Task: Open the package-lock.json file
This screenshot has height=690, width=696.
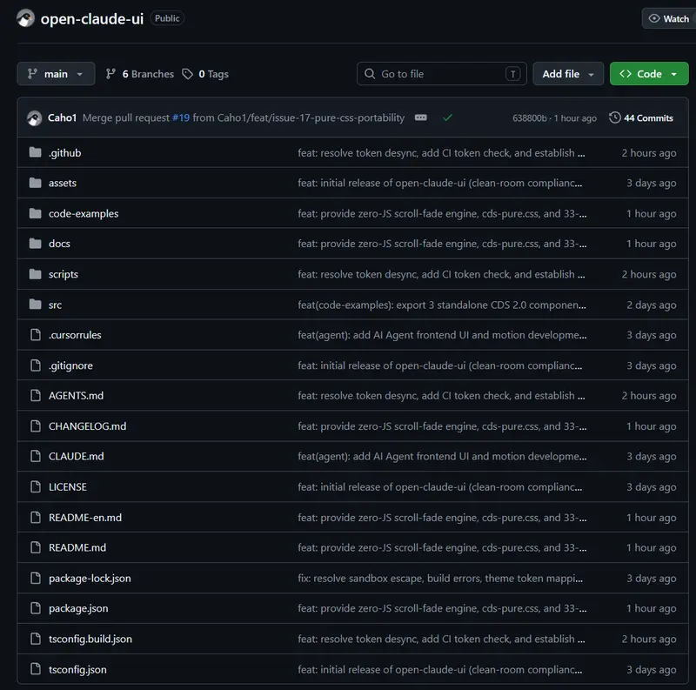Action: click(90, 579)
